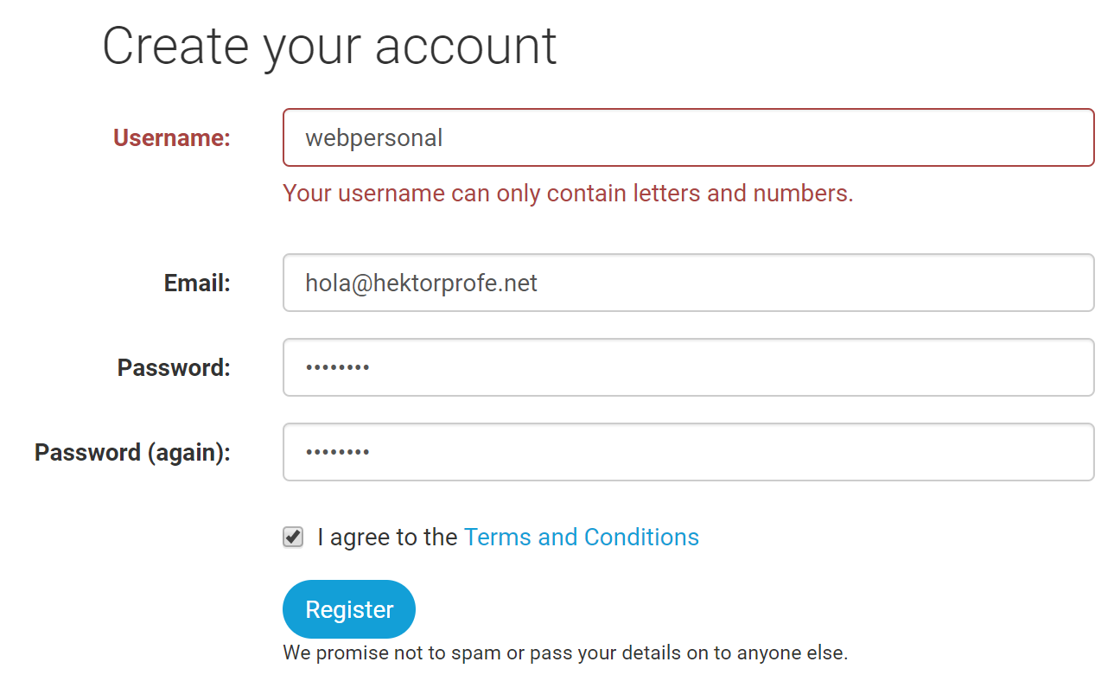Click the masked dots in the Password field
The width and height of the screenshot is (1114, 681).
[338, 368]
